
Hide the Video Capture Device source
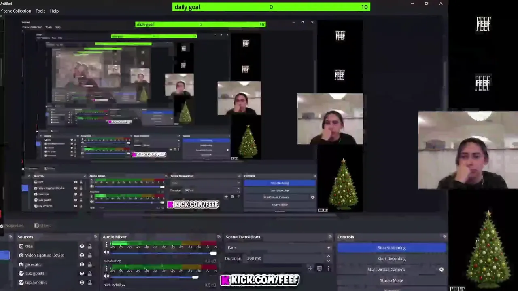[82, 255]
